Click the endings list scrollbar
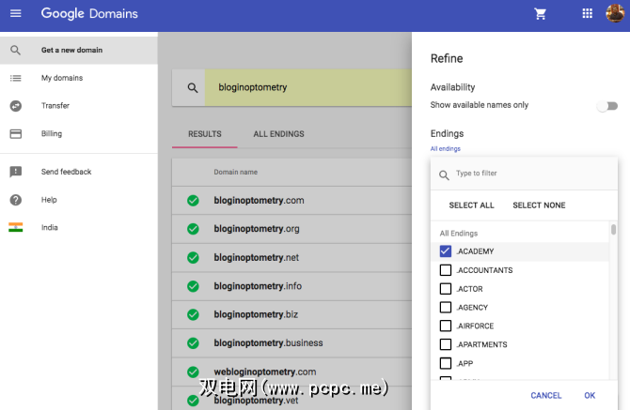Image resolution: width=630 pixels, height=410 pixels. (613, 230)
